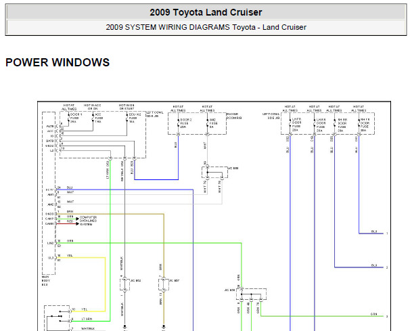This screenshot has height=331, width=410.
Task: Click 'HOT IN IG OR START' label
Action: coord(127,107)
